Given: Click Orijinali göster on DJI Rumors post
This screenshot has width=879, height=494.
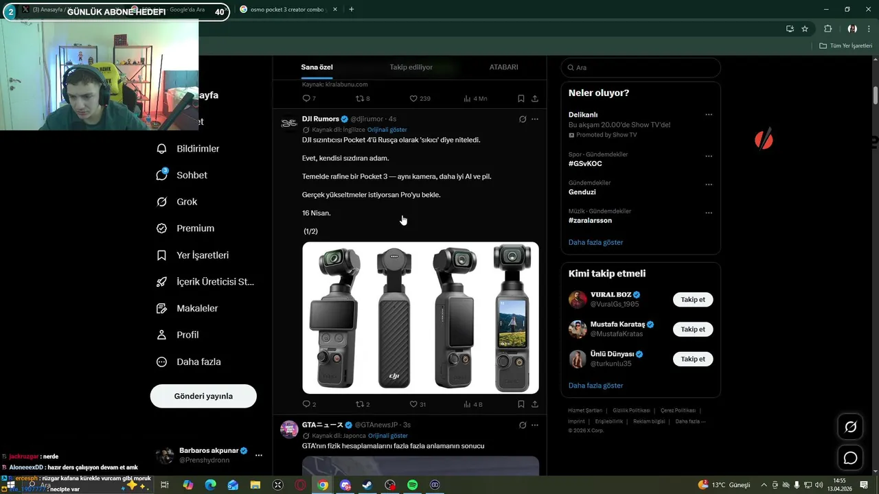Looking at the screenshot, I should 387,130.
